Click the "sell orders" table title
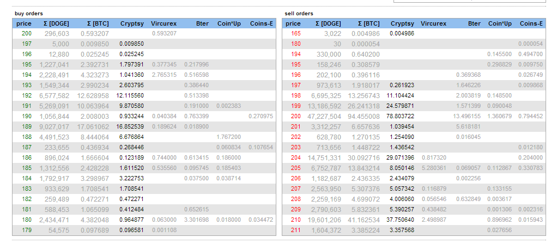Image resolution: width=557 pixels, height=243 pixels. (x=299, y=14)
